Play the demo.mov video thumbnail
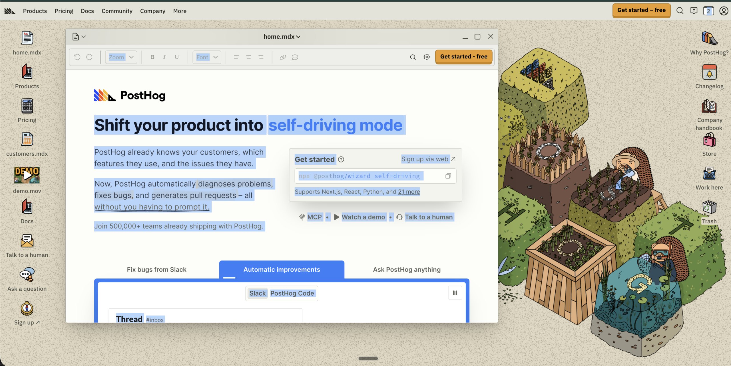 coord(27,175)
